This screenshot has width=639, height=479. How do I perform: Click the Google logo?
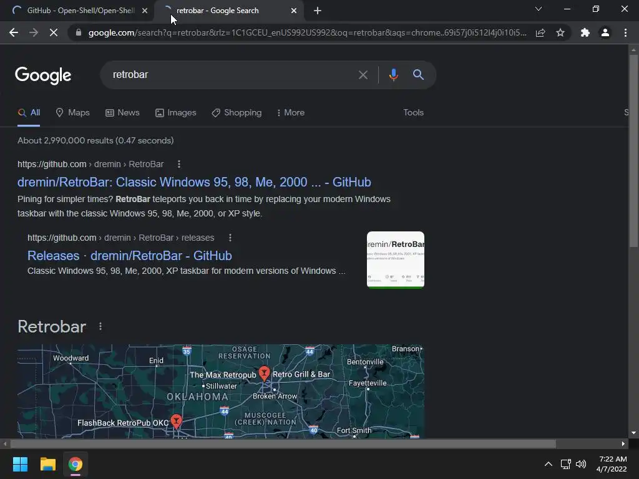point(43,75)
